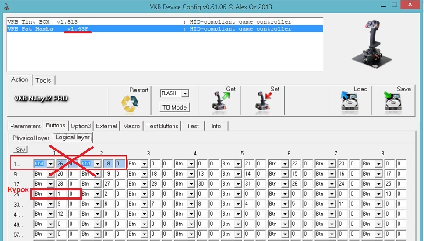Viewport: 424px width, 241px height.
Task: Expand Btn dropdown next to 11 in row 33
Action: 332,204
